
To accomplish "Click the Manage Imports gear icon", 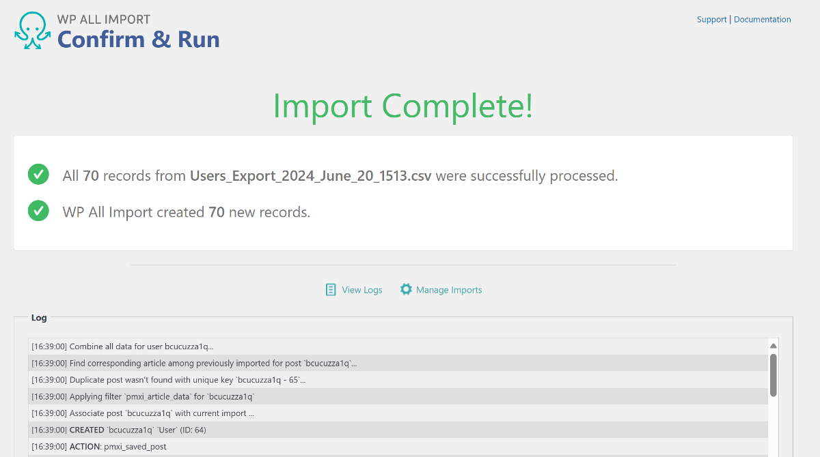I will 406,289.
